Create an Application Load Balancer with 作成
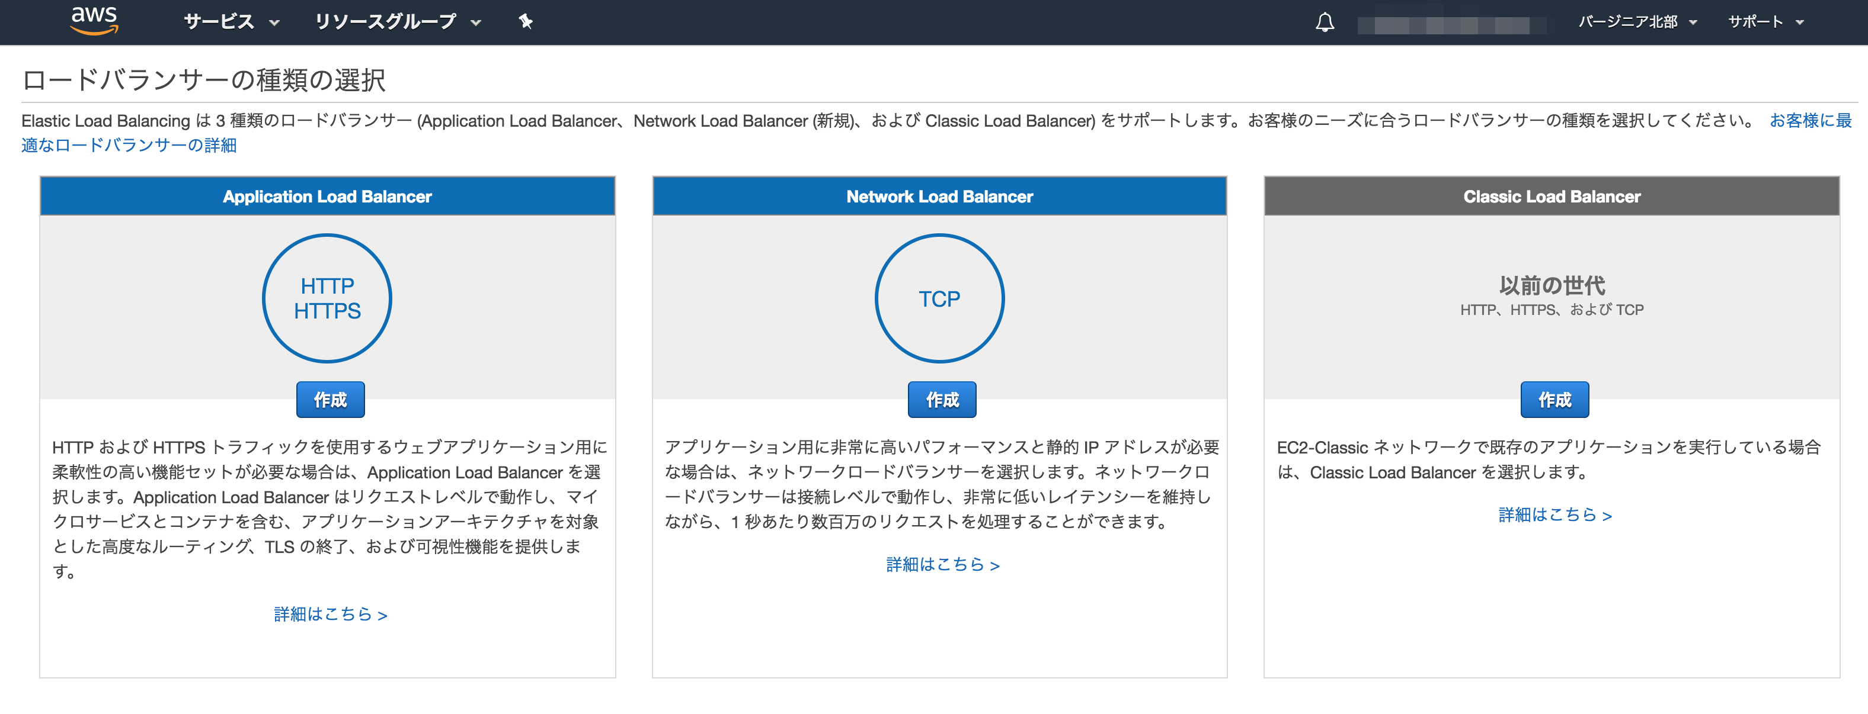This screenshot has height=714, width=1868. [330, 400]
